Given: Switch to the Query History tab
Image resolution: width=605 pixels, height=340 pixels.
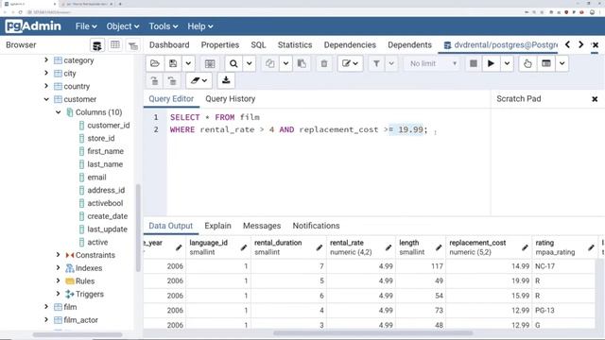Looking at the screenshot, I should tap(231, 99).
